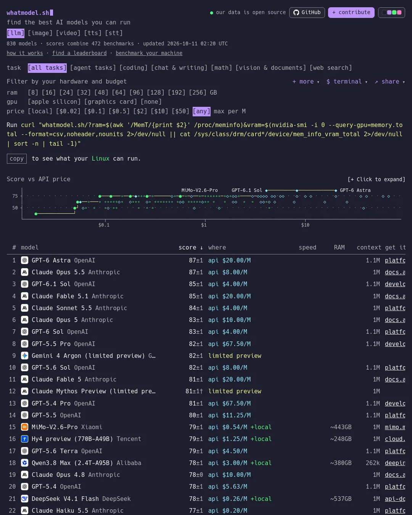Click the Tencent icon beside Hy4 preview
Viewport: 412px width, 515px height.
(x=24, y=439)
